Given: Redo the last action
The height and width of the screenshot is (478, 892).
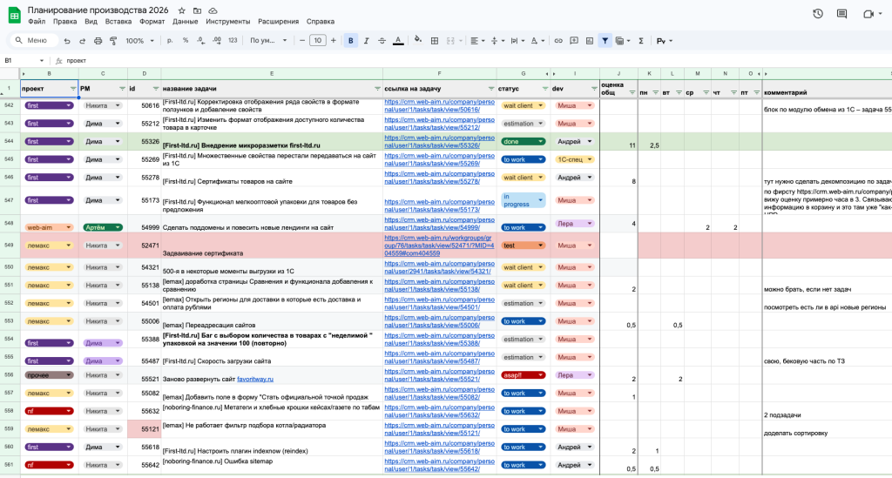Looking at the screenshot, I should tap(83, 41).
